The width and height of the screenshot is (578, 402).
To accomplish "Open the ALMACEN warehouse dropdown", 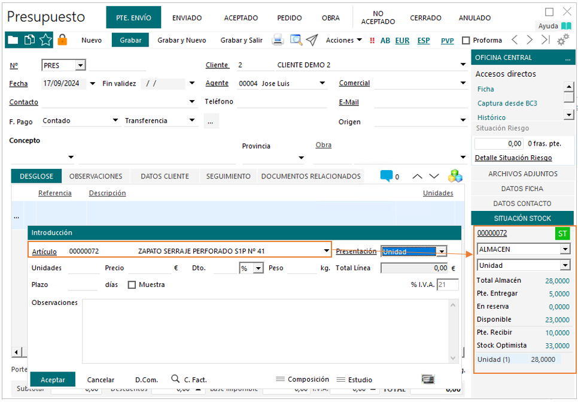I will pos(565,249).
